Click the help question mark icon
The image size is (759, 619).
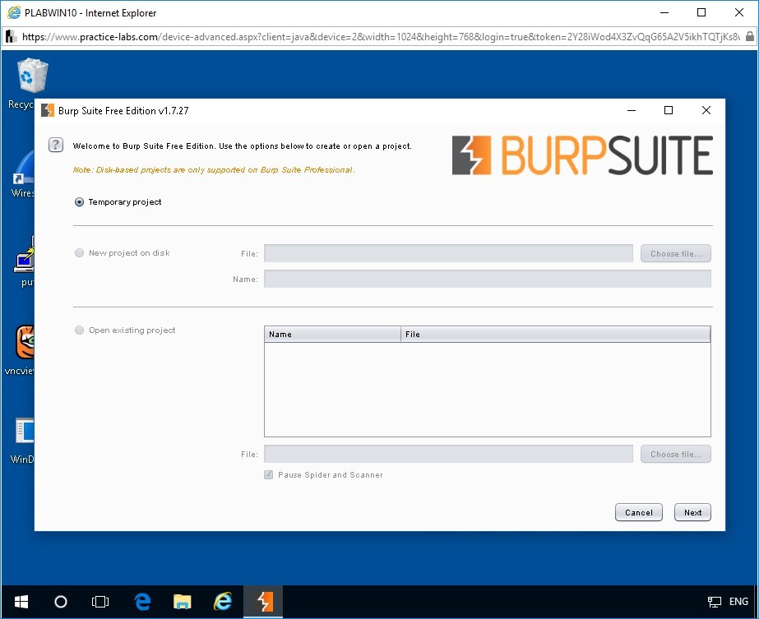click(x=56, y=145)
